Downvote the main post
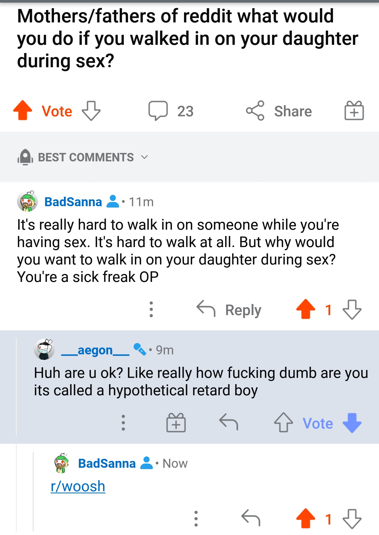 click(x=91, y=111)
